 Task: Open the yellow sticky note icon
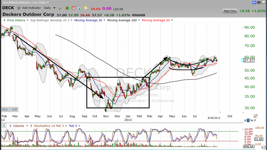coord(86,8)
